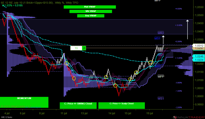
Task: Click the 19 jul date on time axis
Action: (x=150, y=113)
